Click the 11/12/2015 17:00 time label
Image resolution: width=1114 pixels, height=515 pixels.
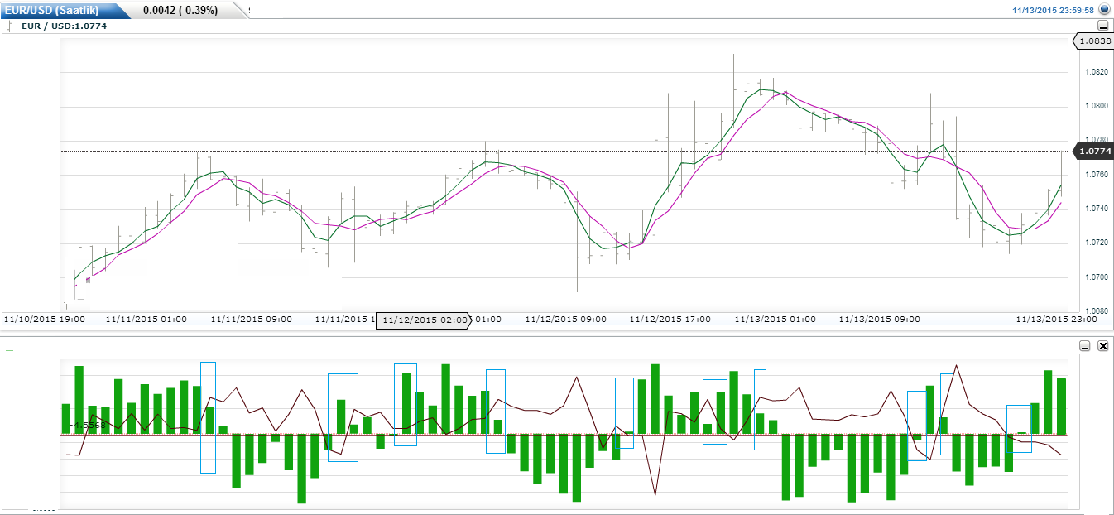coord(670,319)
